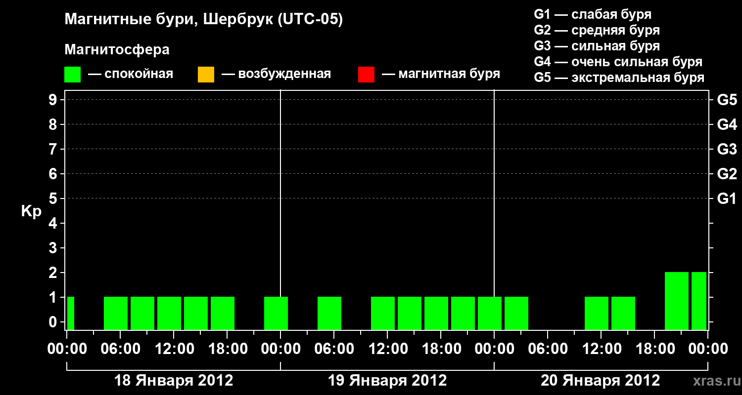Screen dimensions: 742x395
Task: Click the 'G3' label on right axis
Action: tap(727, 149)
